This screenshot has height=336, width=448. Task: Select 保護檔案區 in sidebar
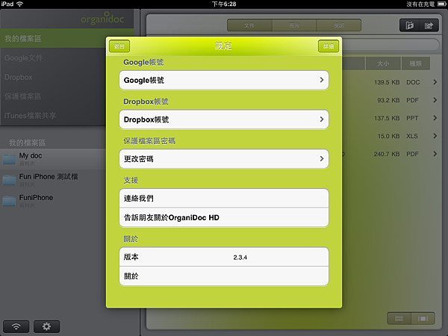[53, 96]
